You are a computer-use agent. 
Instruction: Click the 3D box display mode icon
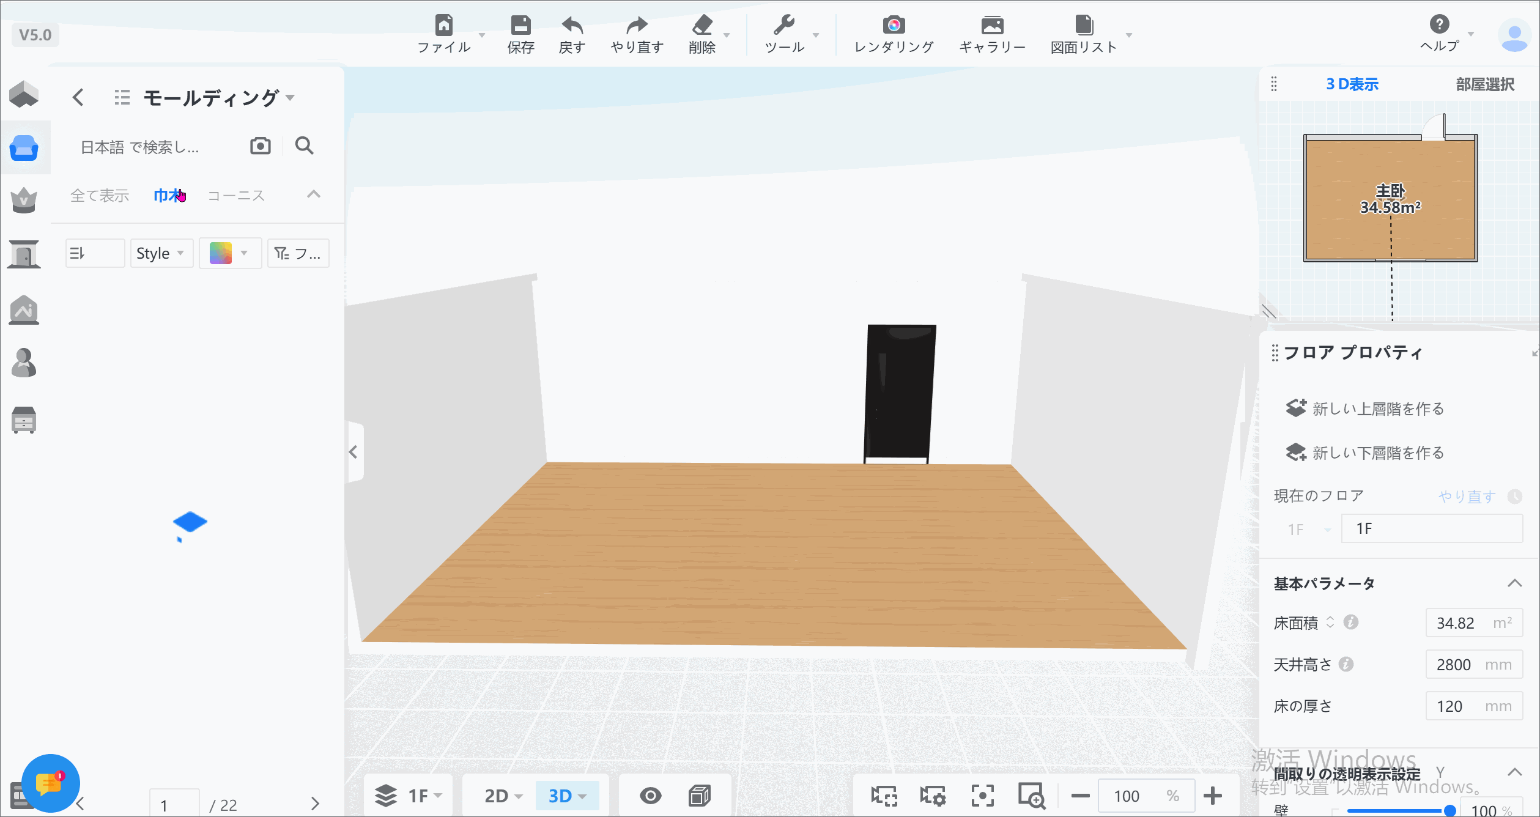point(700,796)
